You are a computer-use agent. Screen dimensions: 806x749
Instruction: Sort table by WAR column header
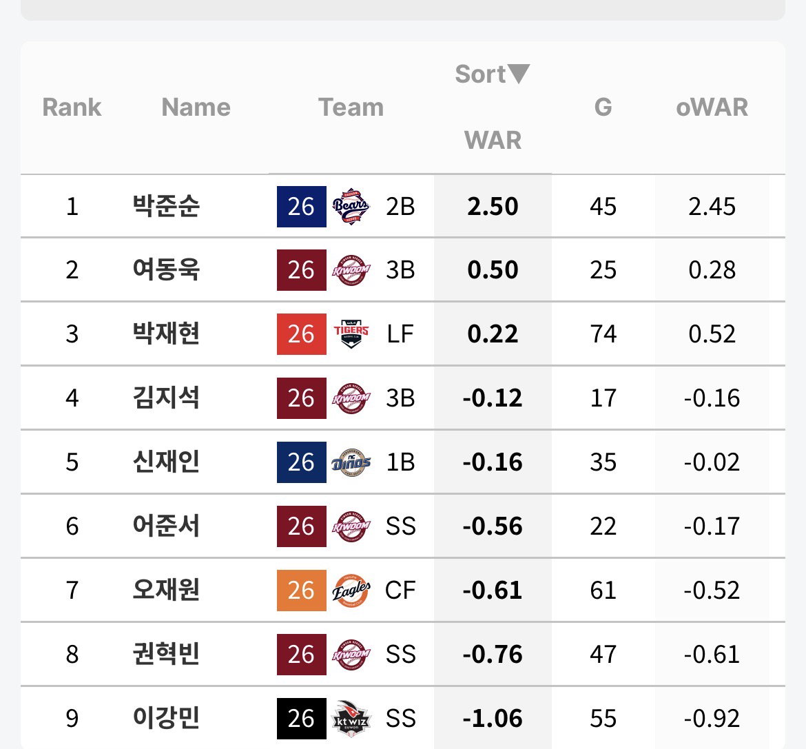(x=493, y=140)
